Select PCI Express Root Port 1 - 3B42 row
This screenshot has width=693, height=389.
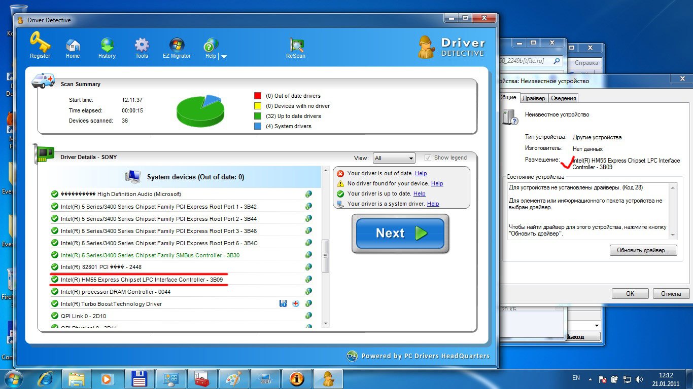point(182,207)
